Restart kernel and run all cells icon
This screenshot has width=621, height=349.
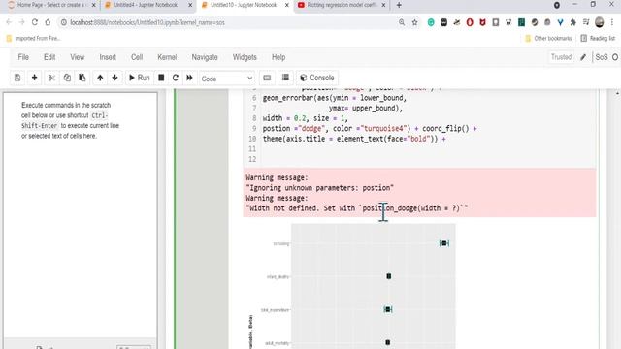(190, 78)
